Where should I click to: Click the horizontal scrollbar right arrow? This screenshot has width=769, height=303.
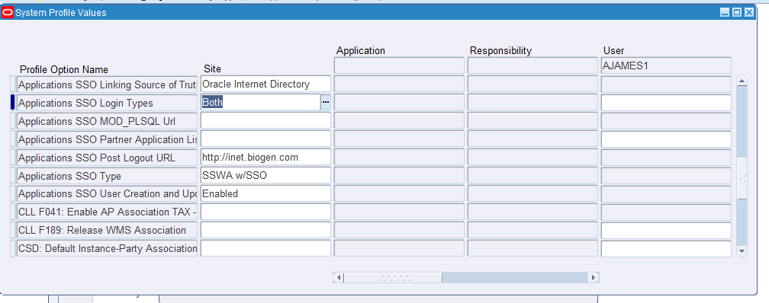point(594,278)
